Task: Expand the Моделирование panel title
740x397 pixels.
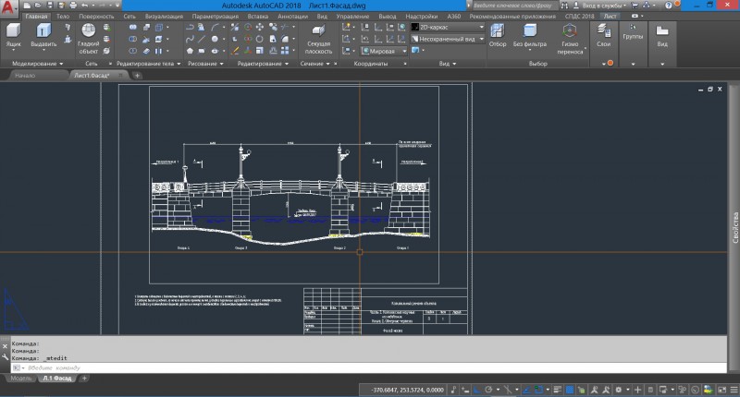Action: [37, 64]
